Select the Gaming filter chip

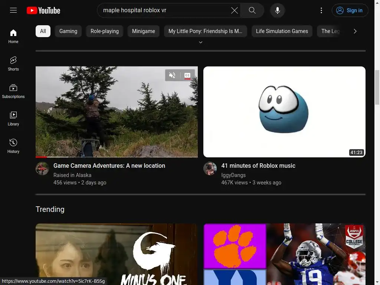click(x=68, y=31)
